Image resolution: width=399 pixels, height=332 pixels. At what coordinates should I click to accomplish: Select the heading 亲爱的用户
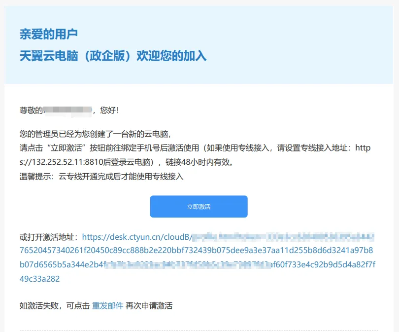49,34
